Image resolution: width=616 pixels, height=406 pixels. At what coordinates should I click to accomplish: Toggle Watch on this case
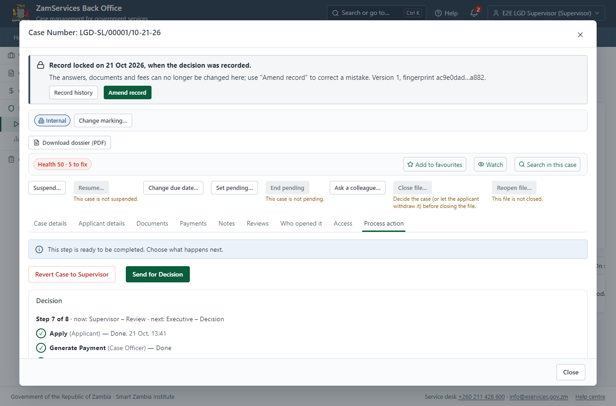coord(490,165)
